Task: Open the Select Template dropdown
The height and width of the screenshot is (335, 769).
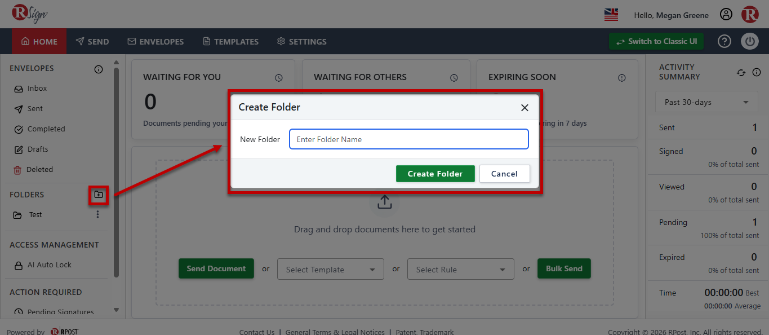Action: click(331, 270)
